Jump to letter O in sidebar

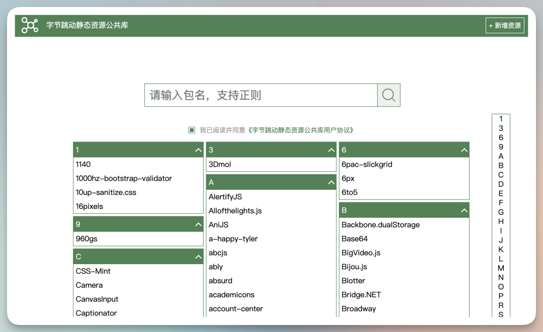click(x=501, y=287)
